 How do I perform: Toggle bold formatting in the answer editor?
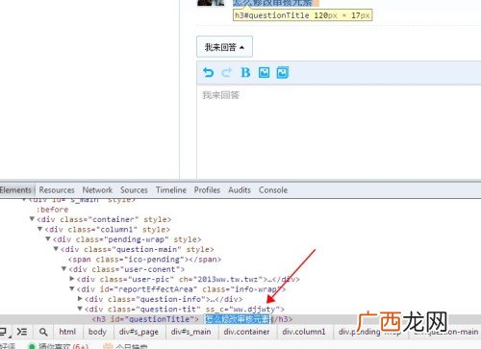tap(245, 72)
